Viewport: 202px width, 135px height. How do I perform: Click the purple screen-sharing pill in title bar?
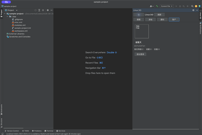tap(6, 2)
